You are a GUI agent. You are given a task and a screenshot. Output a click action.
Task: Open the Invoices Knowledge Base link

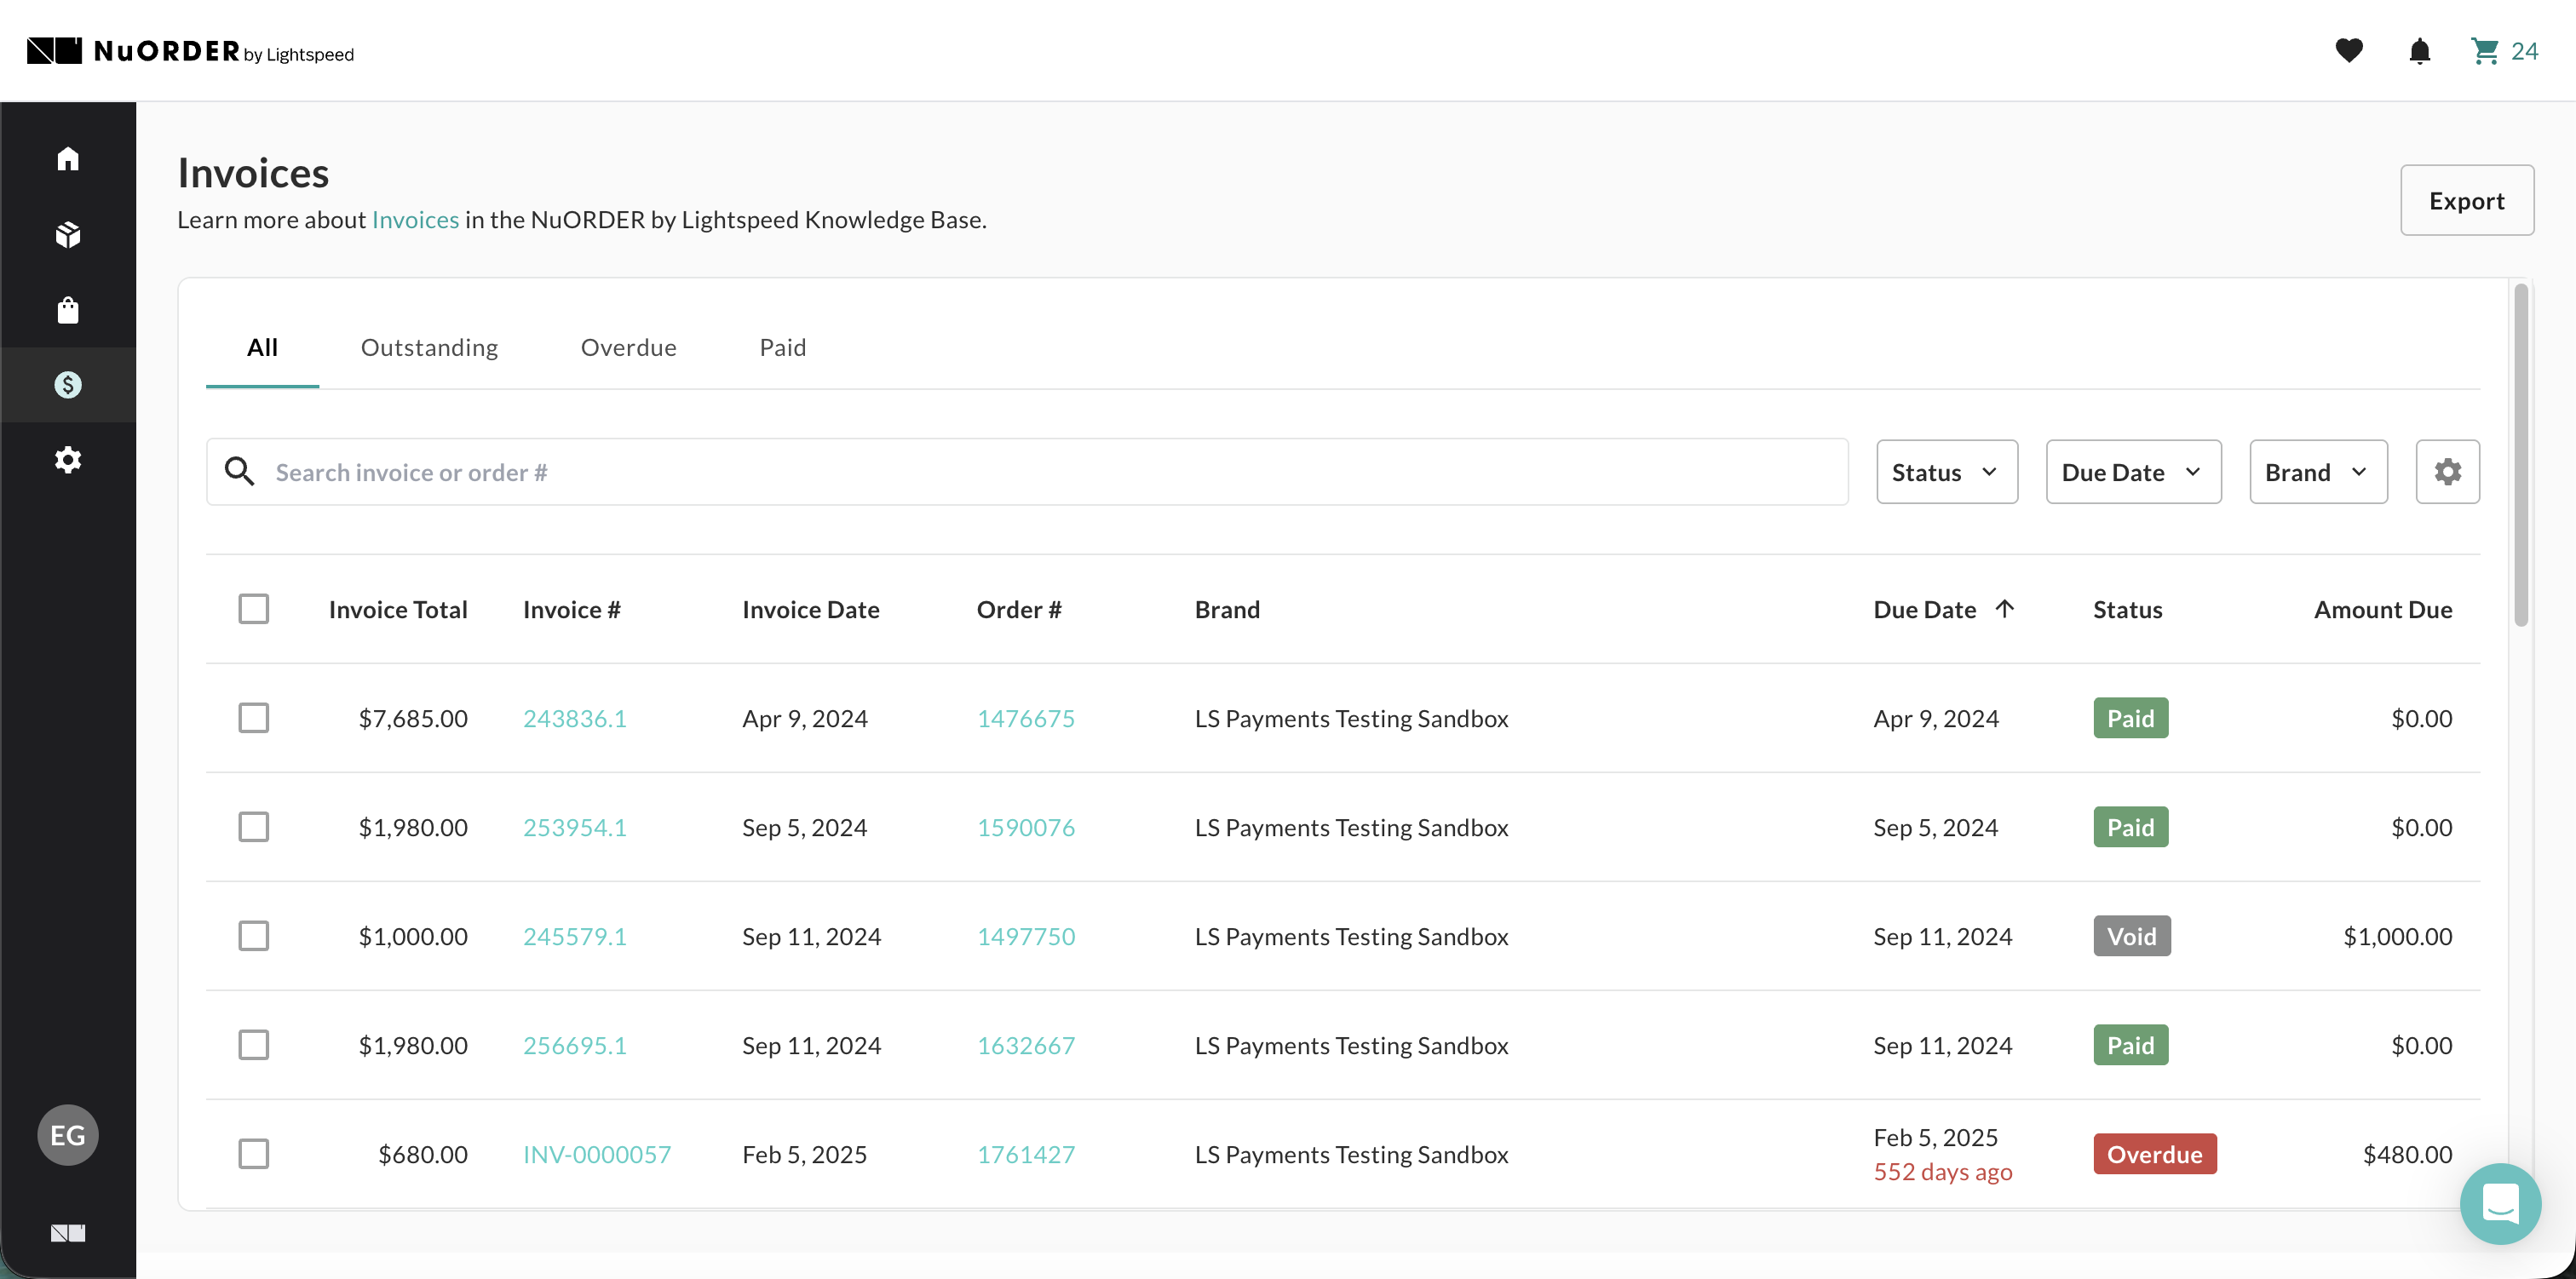point(415,220)
